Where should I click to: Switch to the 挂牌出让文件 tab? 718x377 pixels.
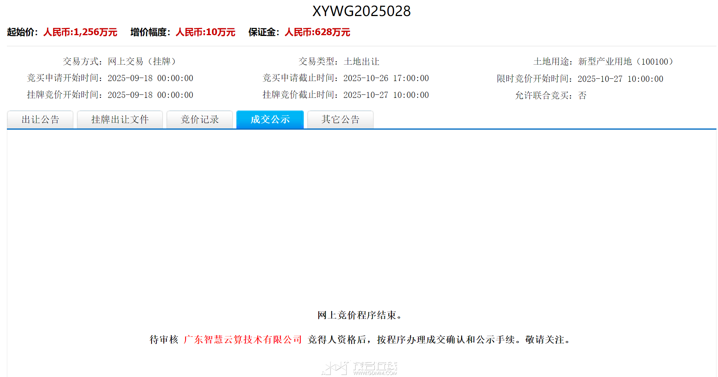(120, 120)
